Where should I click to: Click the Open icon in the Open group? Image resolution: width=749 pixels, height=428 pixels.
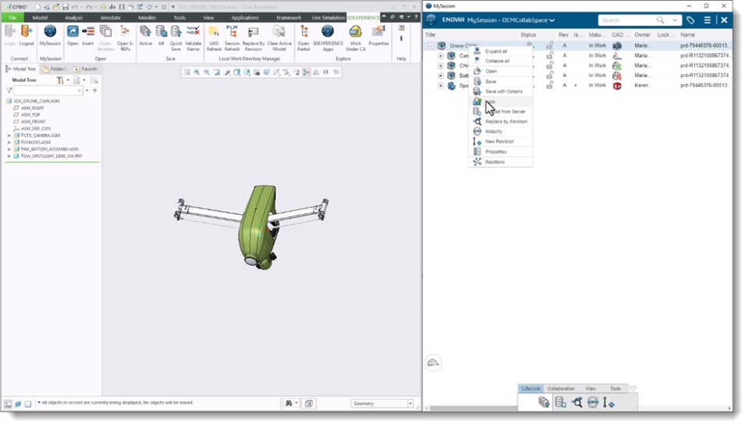[73, 32]
